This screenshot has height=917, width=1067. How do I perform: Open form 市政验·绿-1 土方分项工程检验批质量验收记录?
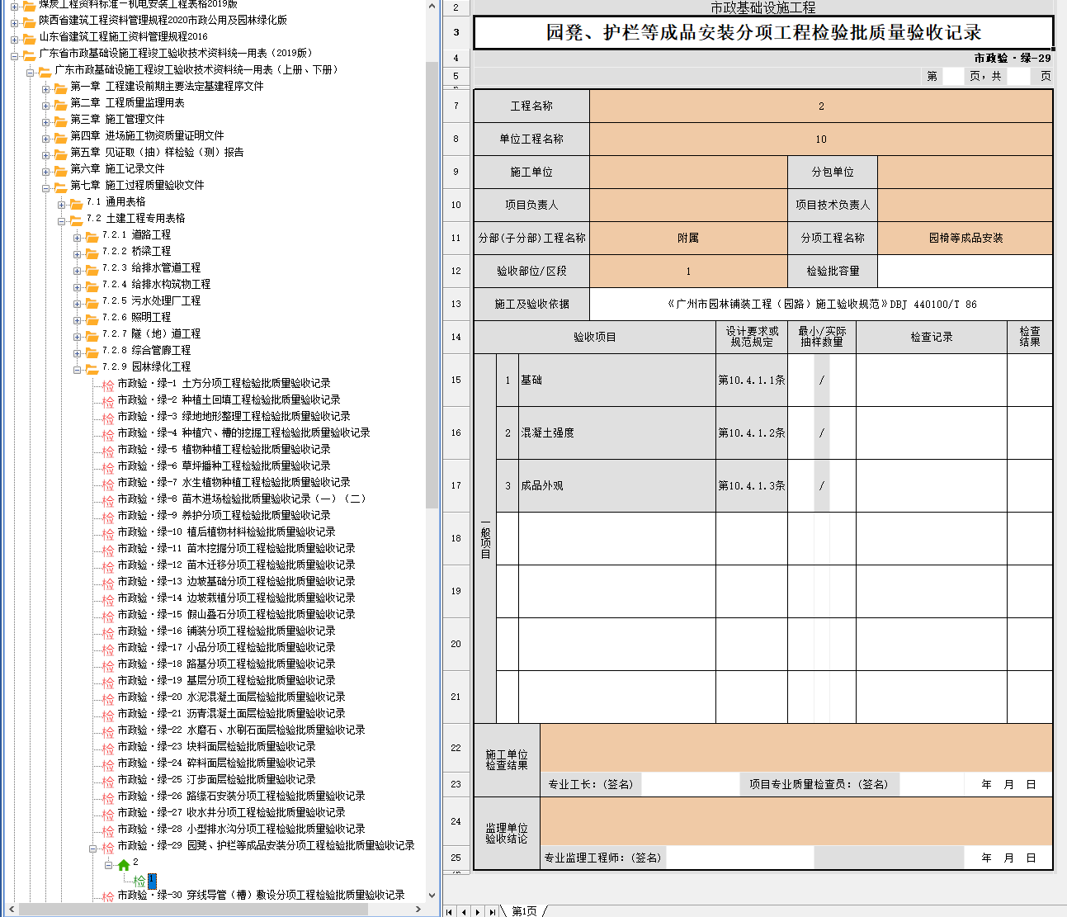pos(224,383)
